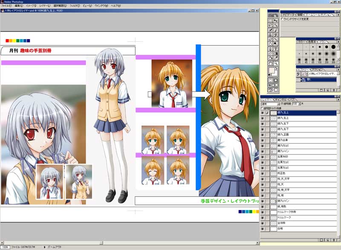Image resolution: width=341 pixels, height=250 pixels.
Task: Swap foreground and background colors
Action: click(276, 68)
